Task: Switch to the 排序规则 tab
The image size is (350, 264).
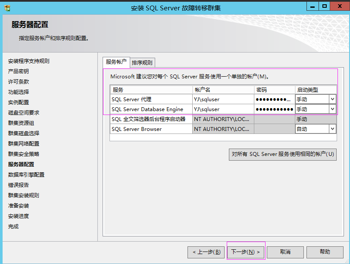Action: pos(142,62)
